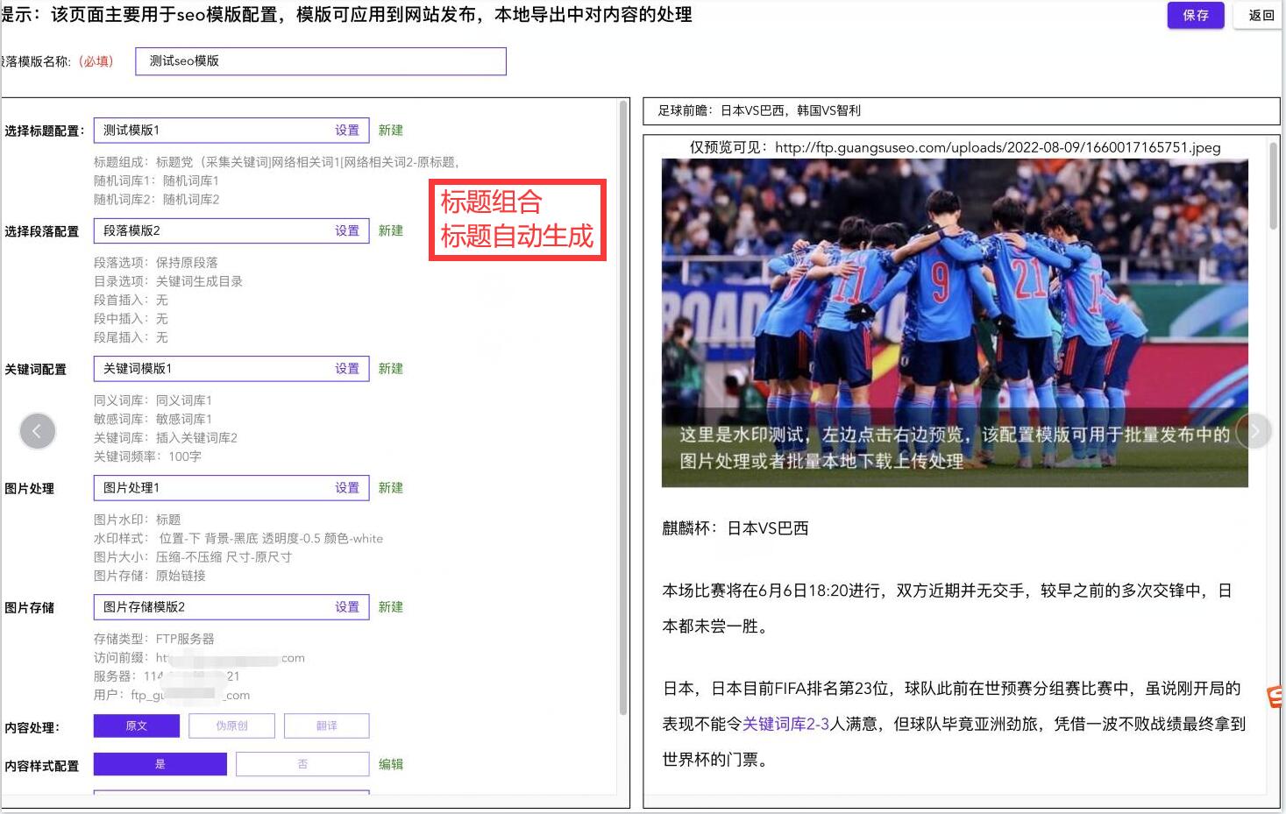
Task: Select 原文 content processing option
Action: point(137,726)
